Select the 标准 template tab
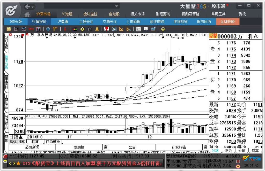 tap(35, 142)
